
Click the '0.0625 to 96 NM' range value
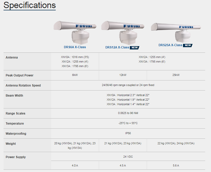coord(128,113)
